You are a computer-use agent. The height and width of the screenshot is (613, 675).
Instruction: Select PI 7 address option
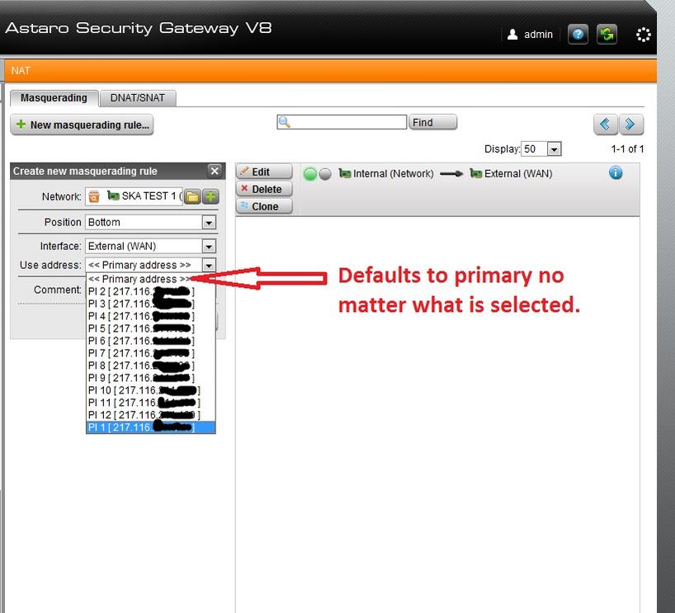[x=151, y=353]
